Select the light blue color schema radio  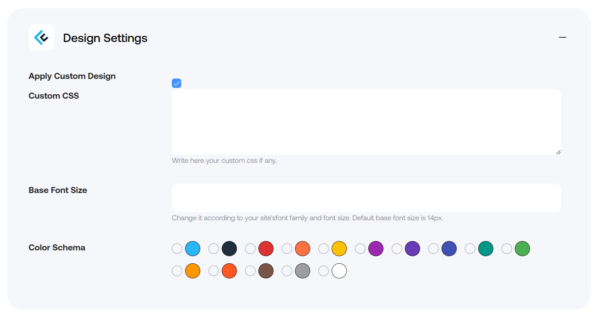pyautogui.click(x=177, y=249)
